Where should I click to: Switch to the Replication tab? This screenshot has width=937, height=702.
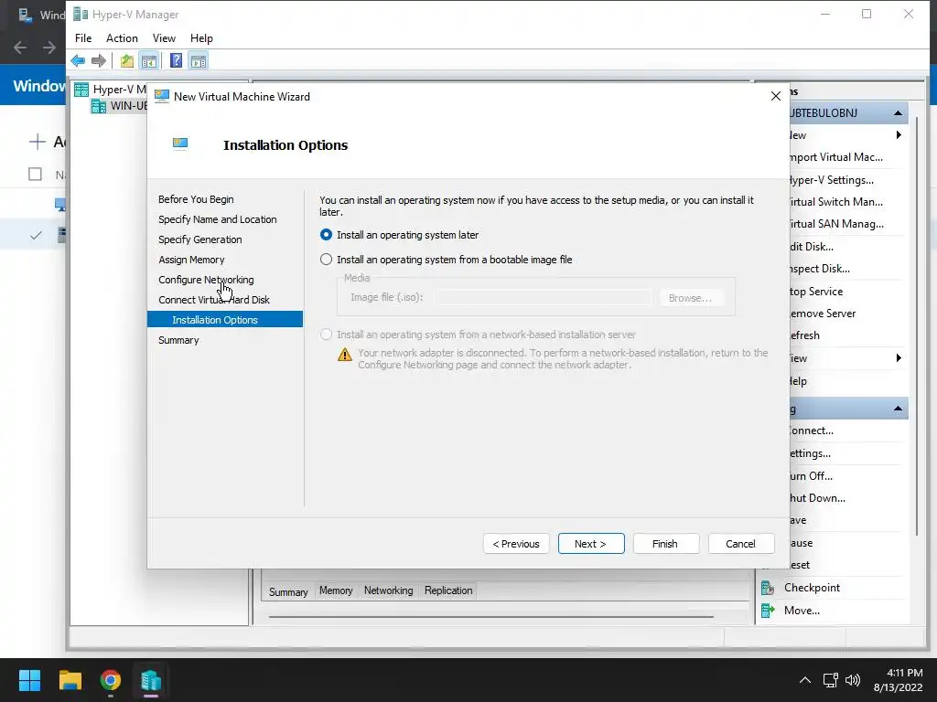pyautogui.click(x=448, y=590)
